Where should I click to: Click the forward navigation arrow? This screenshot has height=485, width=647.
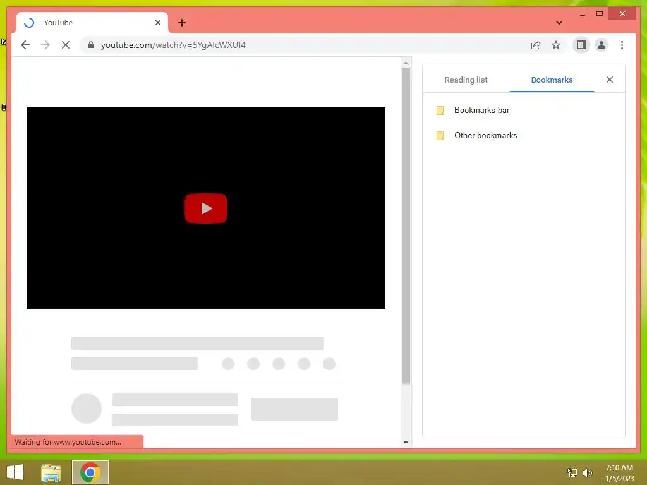(45, 45)
